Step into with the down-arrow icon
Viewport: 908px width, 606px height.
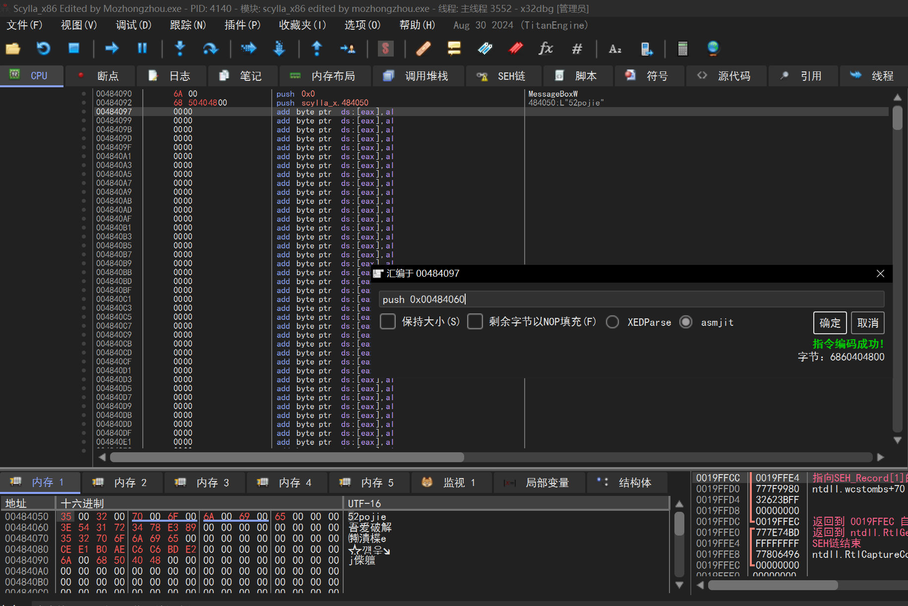180,48
